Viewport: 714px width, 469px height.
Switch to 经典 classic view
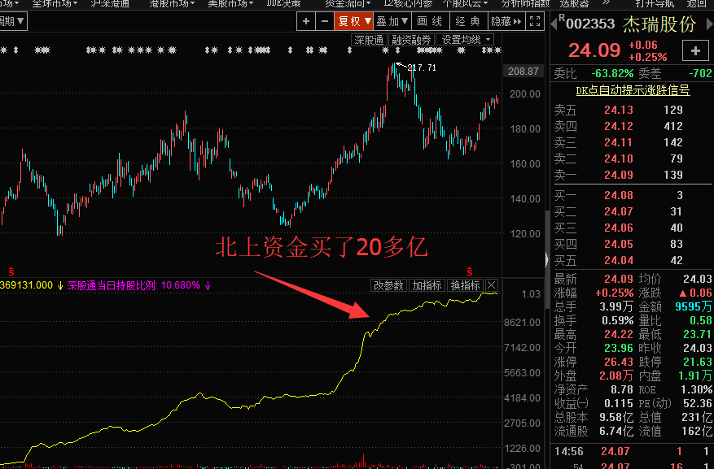point(469,21)
